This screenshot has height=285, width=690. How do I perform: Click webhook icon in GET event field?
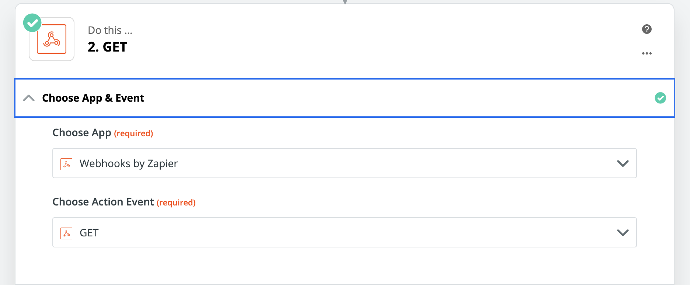click(x=66, y=233)
